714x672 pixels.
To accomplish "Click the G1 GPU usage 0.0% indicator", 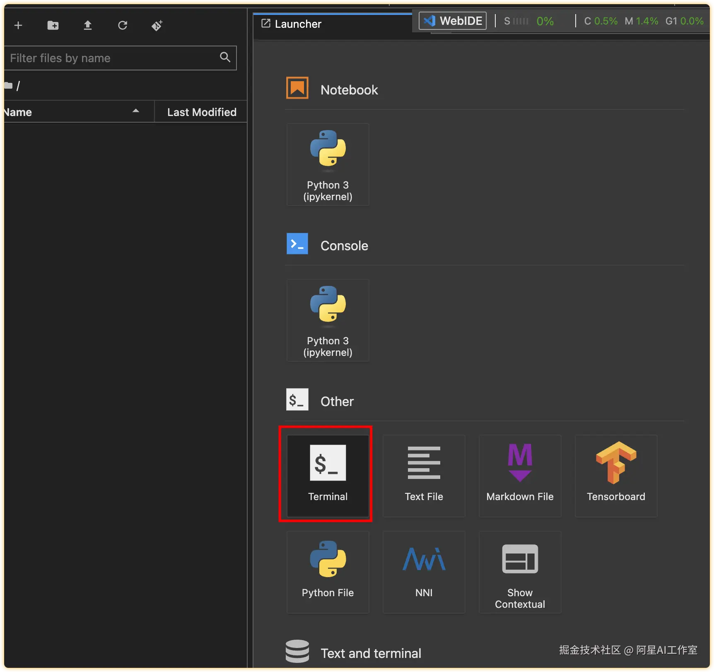I will click(685, 21).
